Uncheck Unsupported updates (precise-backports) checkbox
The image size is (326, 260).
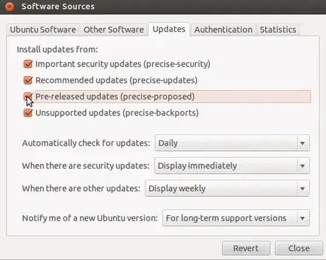[28, 113]
